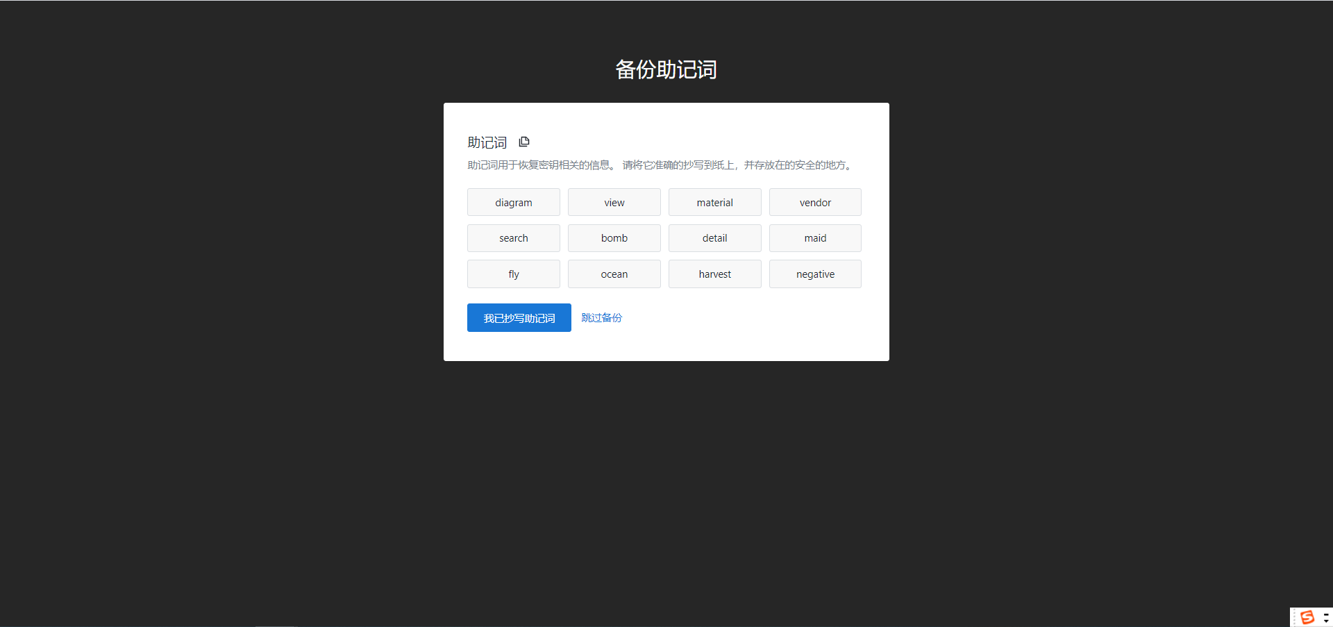
Task: Click the mnemonic word diagram
Action: 513,202
